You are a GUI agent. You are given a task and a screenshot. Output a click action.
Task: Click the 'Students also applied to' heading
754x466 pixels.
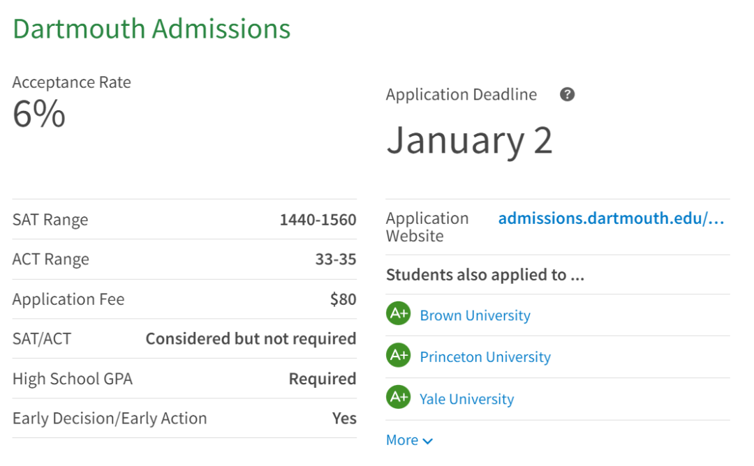coord(485,275)
